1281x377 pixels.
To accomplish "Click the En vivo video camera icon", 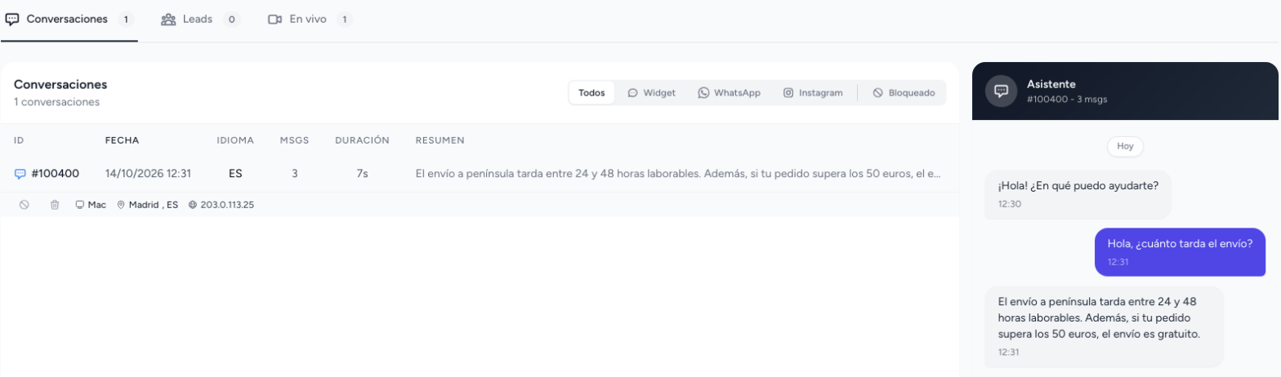I will pos(275,20).
